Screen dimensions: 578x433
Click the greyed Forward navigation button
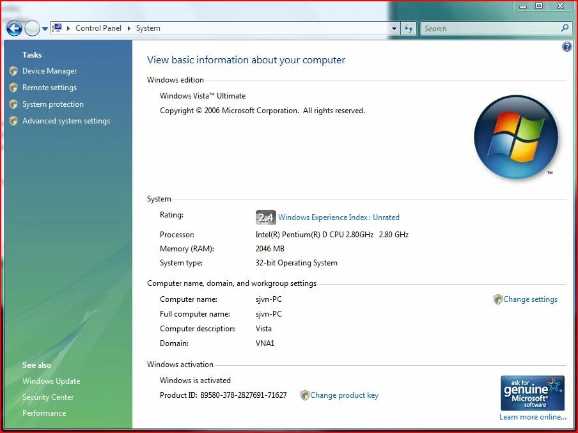click(x=32, y=28)
